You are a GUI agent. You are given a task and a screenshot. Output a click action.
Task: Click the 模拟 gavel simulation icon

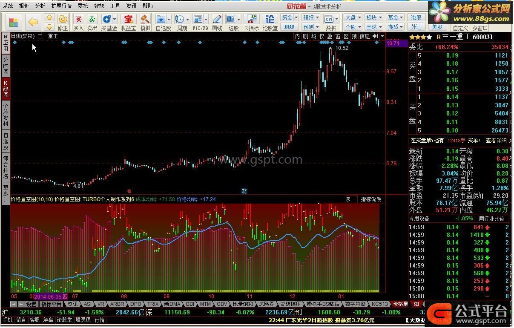point(145,22)
